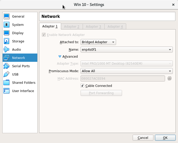The width and height of the screenshot is (178, 143).
Task: Open the Promiscuous Mode dropdown
Action: click(x=127, y=71)
